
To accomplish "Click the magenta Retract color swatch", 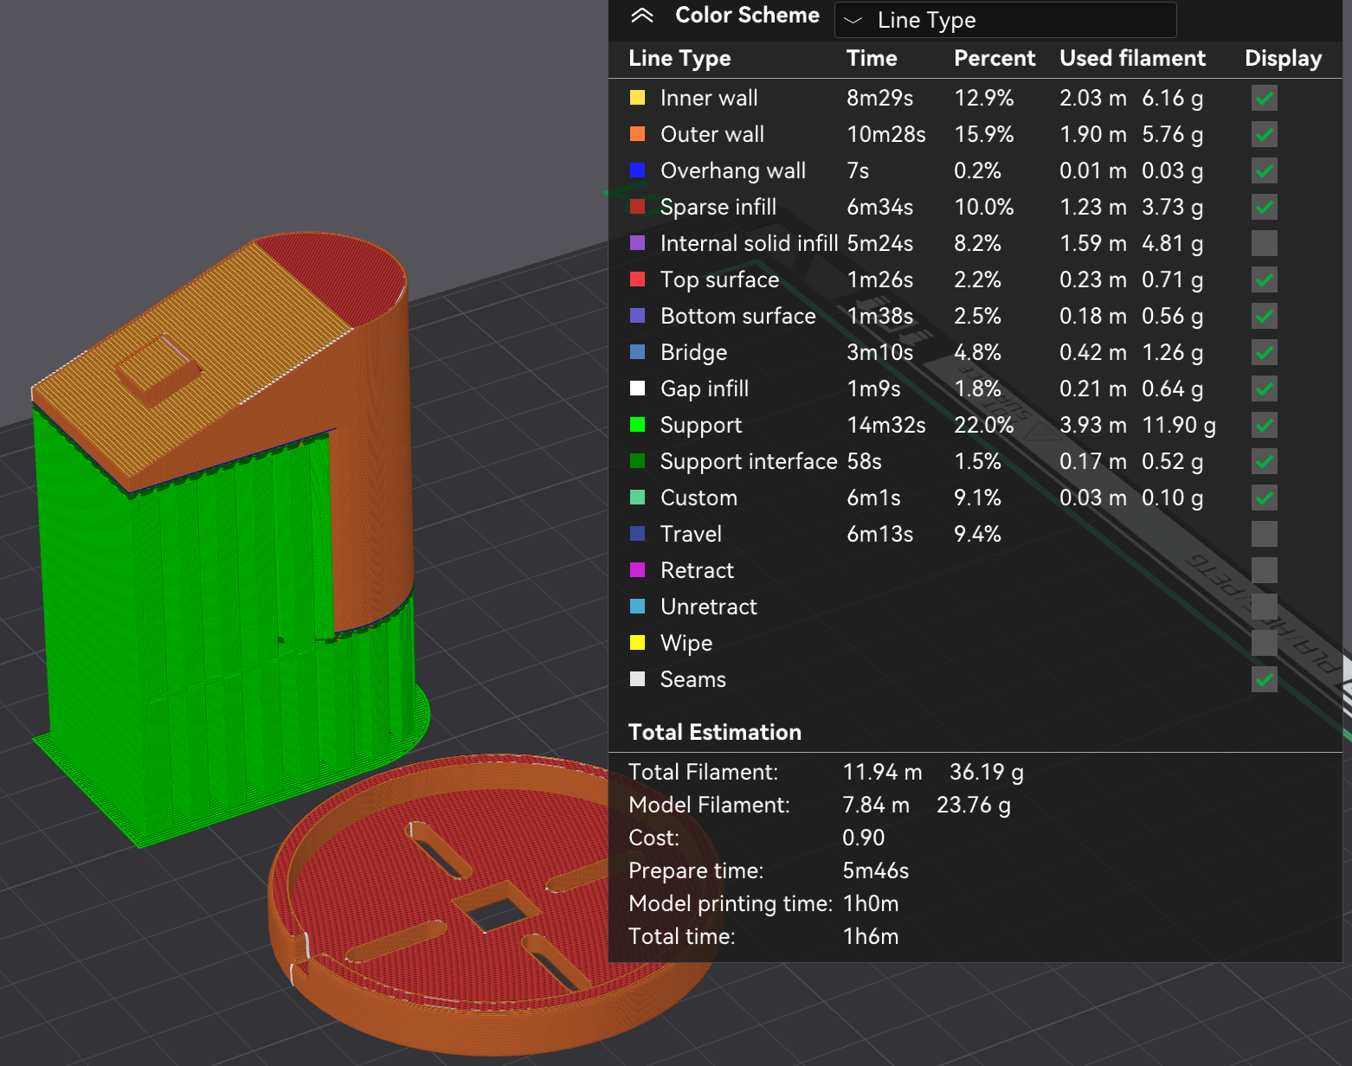I will (638, 570).
